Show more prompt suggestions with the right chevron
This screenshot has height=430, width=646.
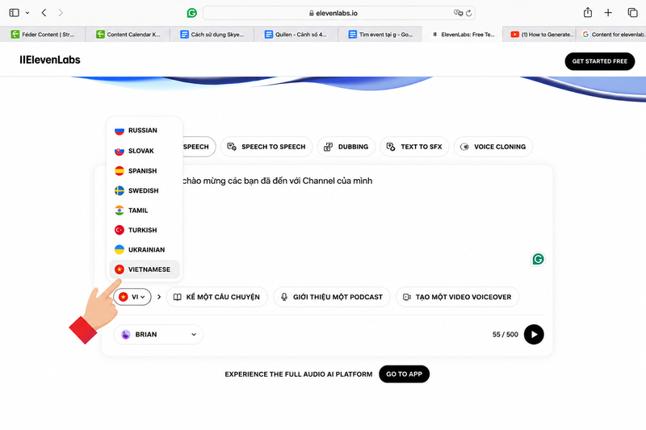(159, 297)
